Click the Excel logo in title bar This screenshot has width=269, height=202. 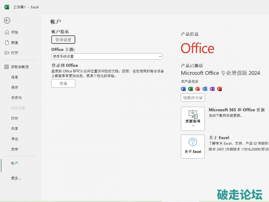[x=7, y=7]
